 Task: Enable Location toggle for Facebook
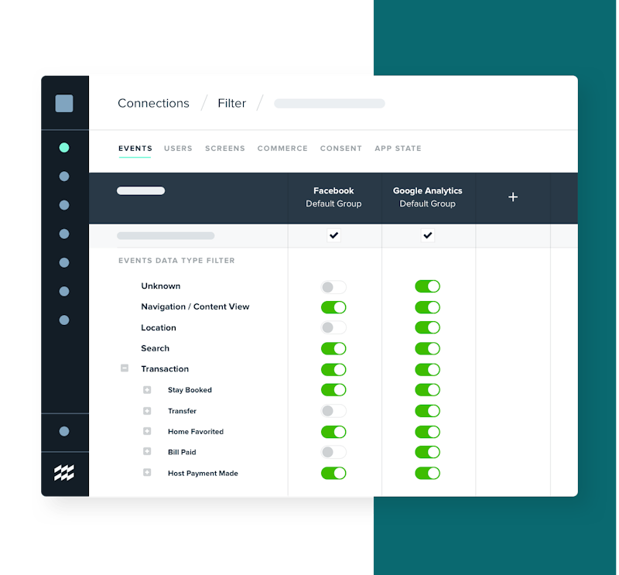pos(333,327)
